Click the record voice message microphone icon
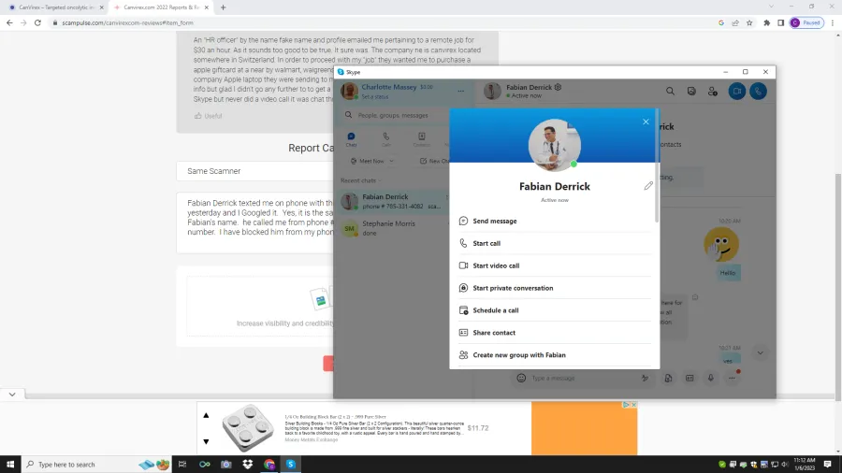Image resolution: width=842 pixels, height=473 pixels. tap(710, 378)
